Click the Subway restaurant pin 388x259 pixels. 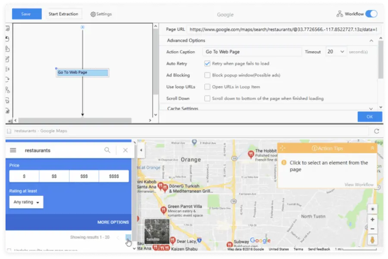click(229, 244)
